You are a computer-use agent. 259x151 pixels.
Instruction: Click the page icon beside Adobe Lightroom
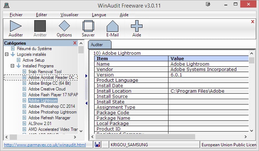pyautogui.click(x=24, y=101)
